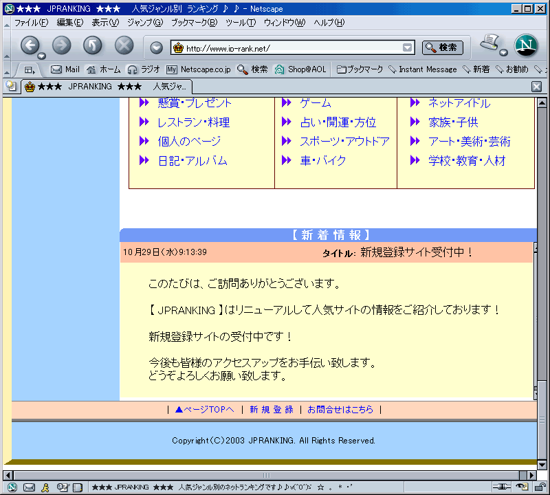Open the ゲーム category link
This screenshot has width=550, height=495.
316,103
